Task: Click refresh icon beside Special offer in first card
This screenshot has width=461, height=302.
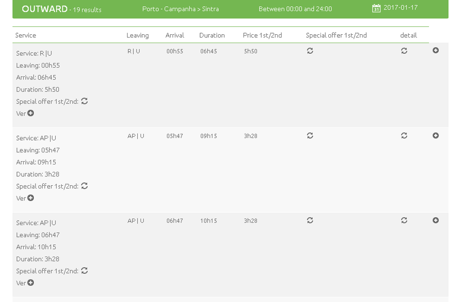Action: click(x=84, y=102)
